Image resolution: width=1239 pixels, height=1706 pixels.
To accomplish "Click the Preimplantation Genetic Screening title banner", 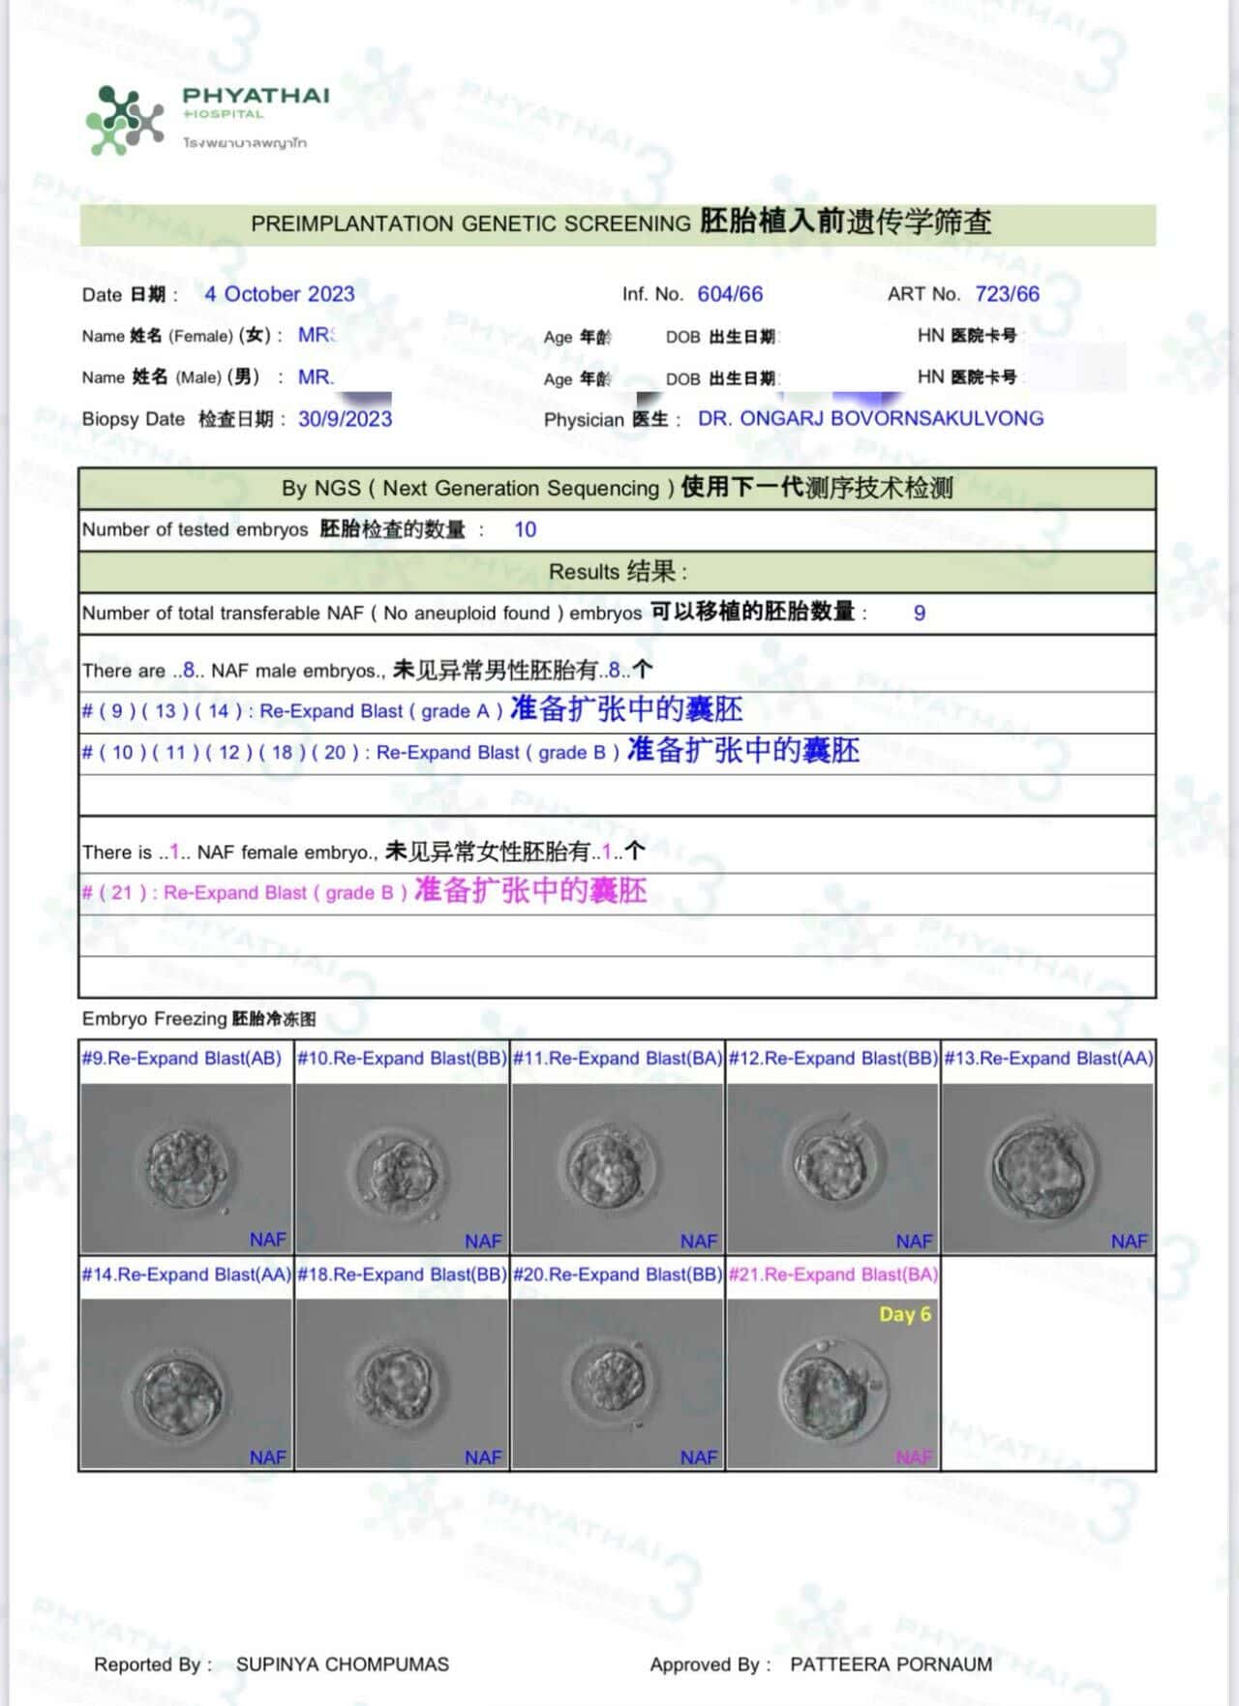I will tap(618, 224).
